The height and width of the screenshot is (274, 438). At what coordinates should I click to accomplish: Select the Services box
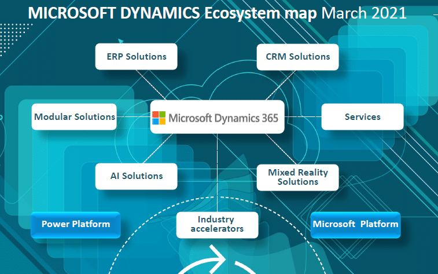(x=363, y=116)
